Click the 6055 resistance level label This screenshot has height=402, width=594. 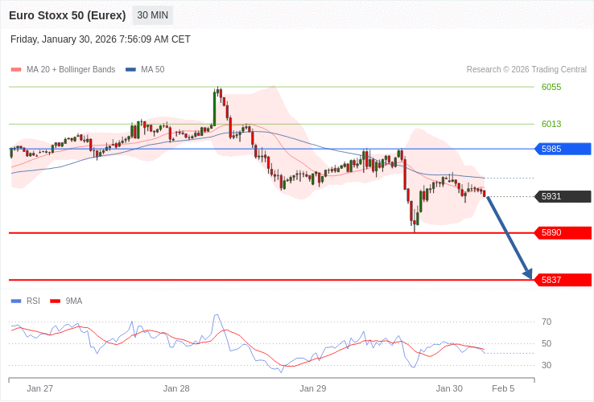(x=551, y=87)
